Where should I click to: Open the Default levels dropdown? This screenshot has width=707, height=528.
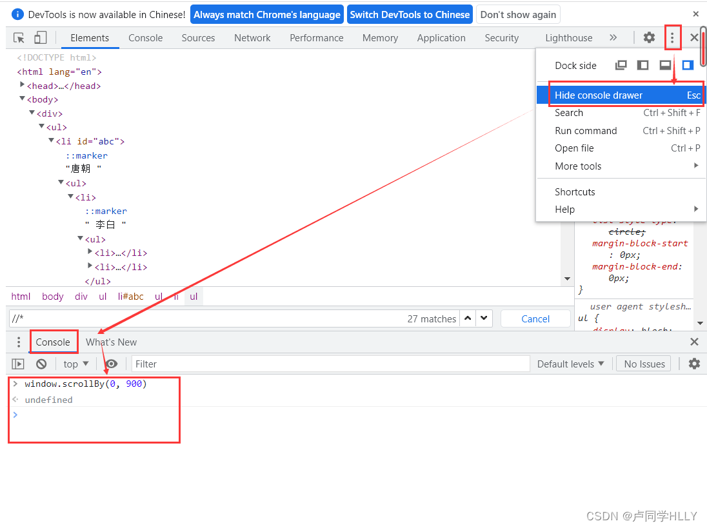[570, 364]
